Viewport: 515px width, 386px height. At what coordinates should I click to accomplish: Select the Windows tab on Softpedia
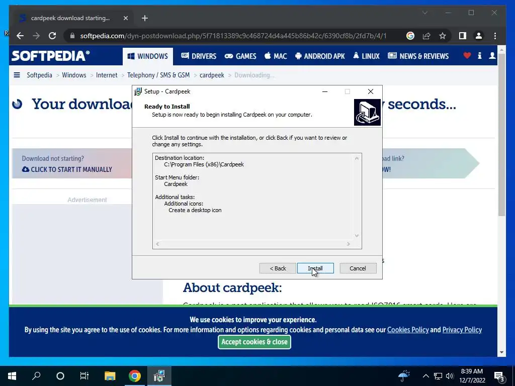click(148, 56)
